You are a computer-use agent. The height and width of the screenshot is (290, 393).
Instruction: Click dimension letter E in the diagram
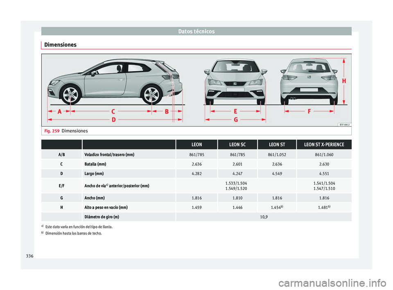(x=235, y=111)
